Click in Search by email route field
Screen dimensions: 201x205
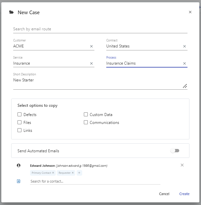coord(99,29)
